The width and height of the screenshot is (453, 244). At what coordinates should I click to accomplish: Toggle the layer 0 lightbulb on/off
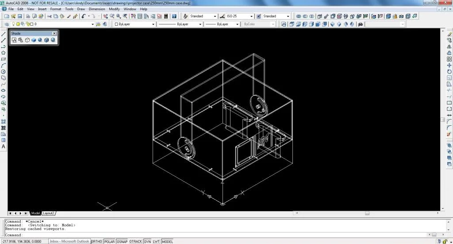(x=13, y=24)
